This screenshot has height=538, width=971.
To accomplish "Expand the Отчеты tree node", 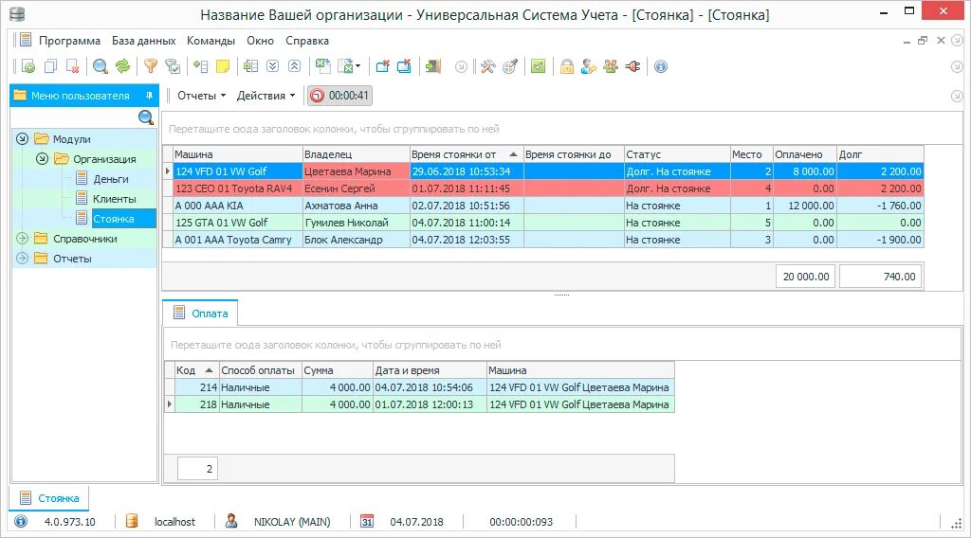I will [23, 258].
